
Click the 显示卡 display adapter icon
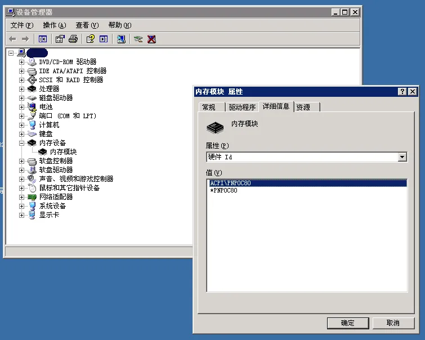(32, 215)
